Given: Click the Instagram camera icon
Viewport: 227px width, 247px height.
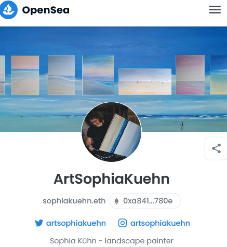Looking at the screenshot, I should click(123, 223).
